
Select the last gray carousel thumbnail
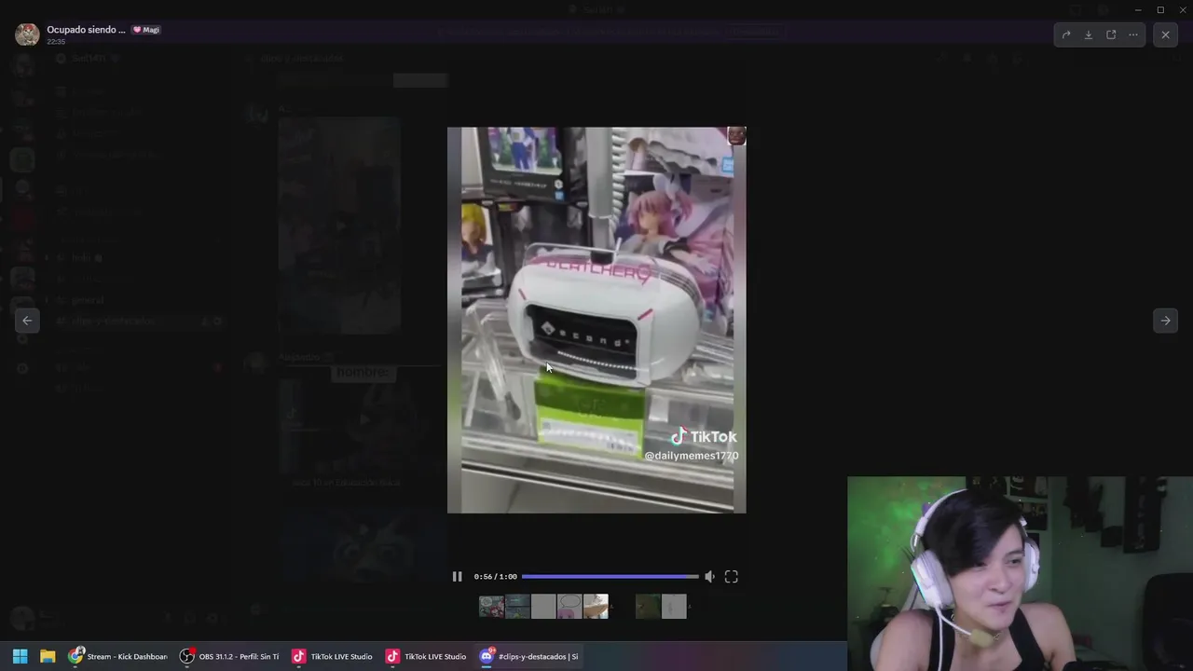tap(674, 607)
